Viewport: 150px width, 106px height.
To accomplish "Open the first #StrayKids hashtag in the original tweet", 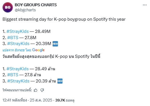I will click(x=18, y=31).
